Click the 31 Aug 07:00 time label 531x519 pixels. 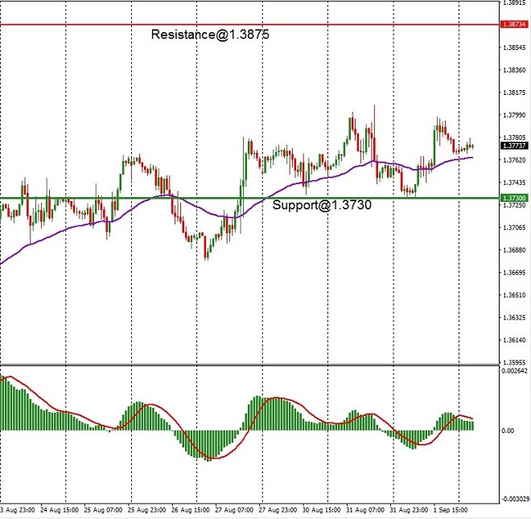click(x=365, y=510)
